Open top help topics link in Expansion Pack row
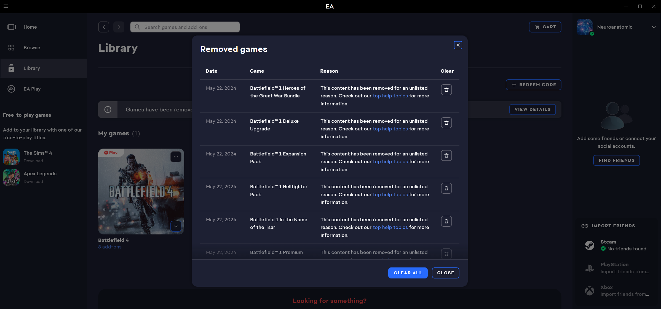The height and width of the screenshot is (309, 661). pyautogui.click(x=390, y=162)
